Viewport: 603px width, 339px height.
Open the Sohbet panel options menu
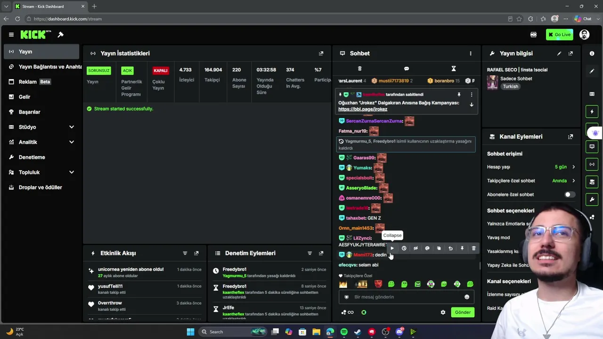click(x=470, y=53)
